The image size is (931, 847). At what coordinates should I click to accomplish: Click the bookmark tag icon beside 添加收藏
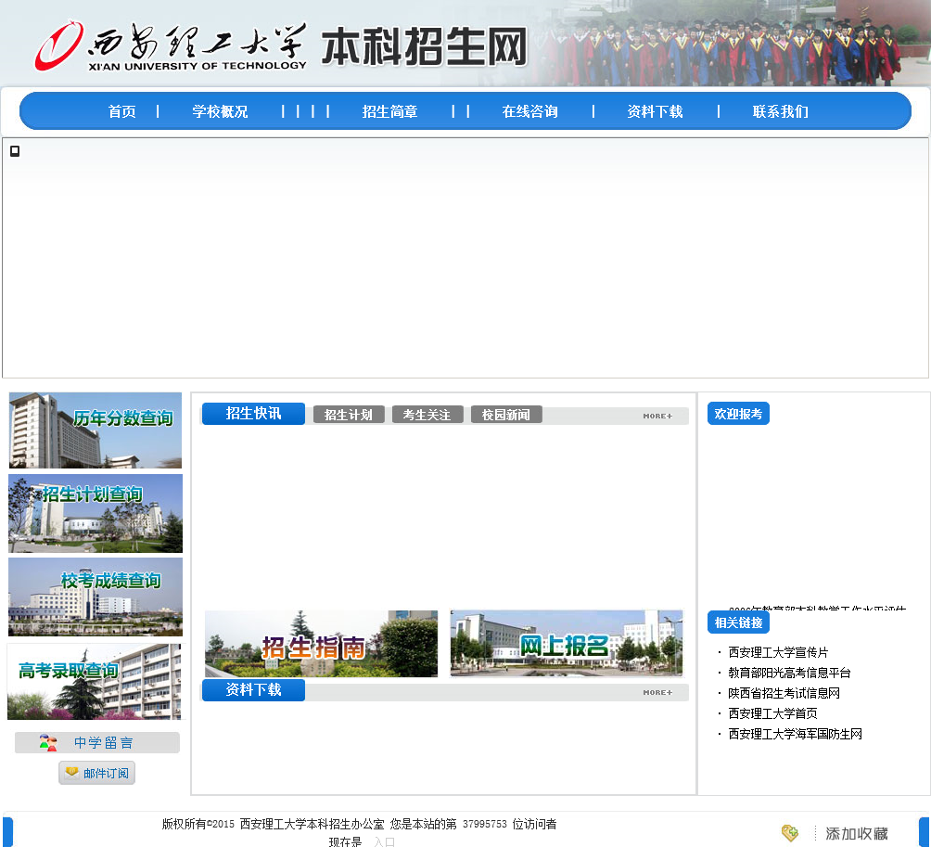coord(790,833)
